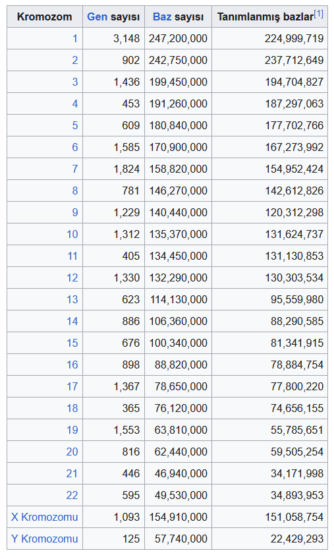Open chromosome 14 link
Image resolution: width=334 pixels, height=559 pixels.
click(x=72, y=321)
